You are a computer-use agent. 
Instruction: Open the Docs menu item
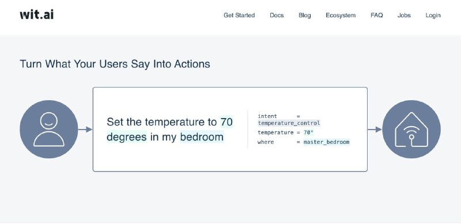[x=277, y=16]
